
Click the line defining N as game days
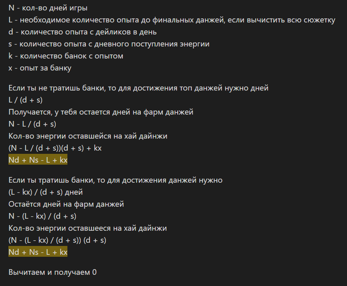[48, 8]
